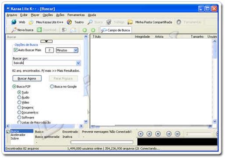Open the Buscar por search history dropdown
This screenshot has width=225, height=158.
coord(78,63)
